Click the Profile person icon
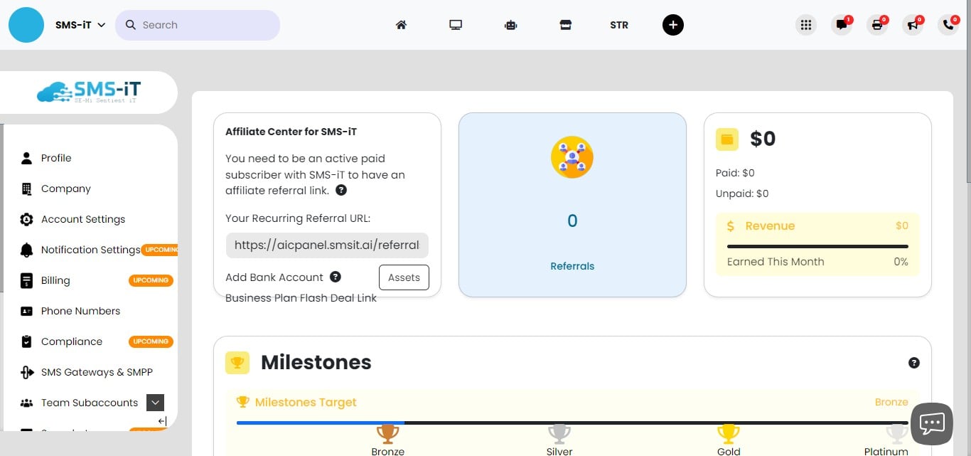 pyautogui.click(x=26, y=158)
